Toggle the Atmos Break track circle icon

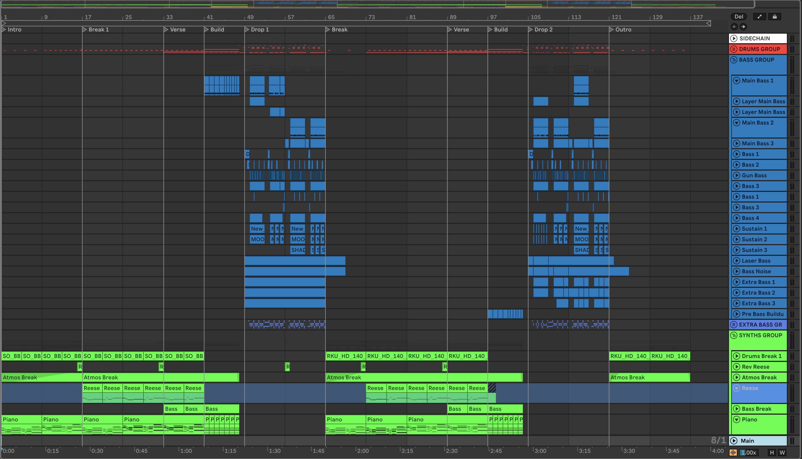(736, 377)
